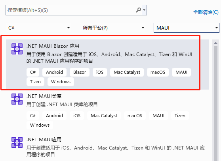The width and height of the screenshot is (221, 161).
Task: Click Windows tag in Blazor template
Action: point(61,82)
